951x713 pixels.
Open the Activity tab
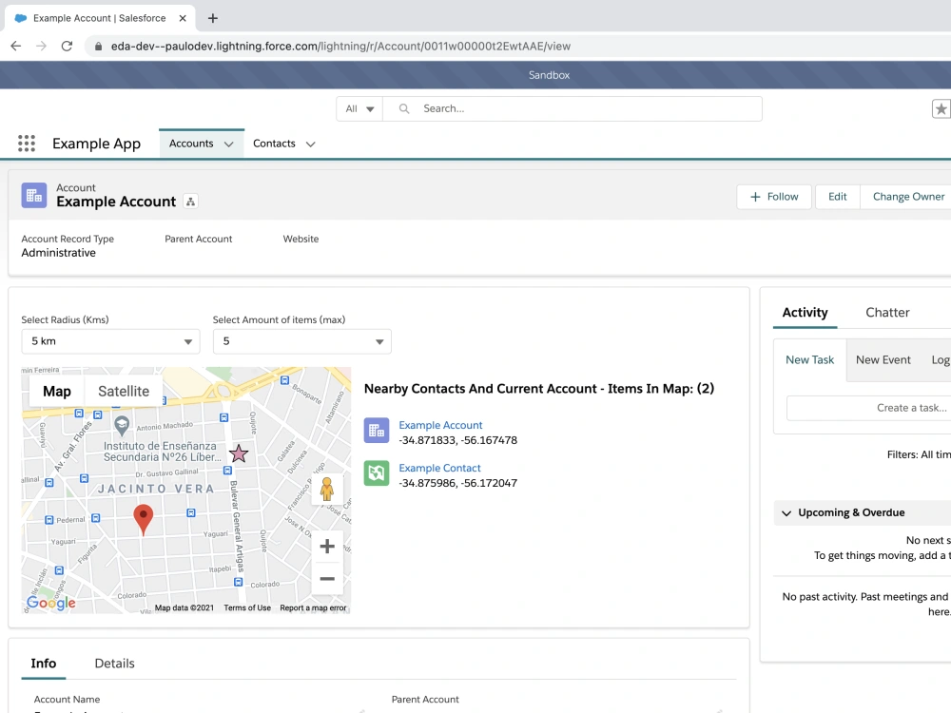pyautogui.click(x=805, y=312)
